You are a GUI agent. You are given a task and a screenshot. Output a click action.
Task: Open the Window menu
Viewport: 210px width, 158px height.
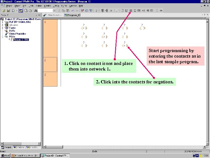(x=73, y=6)
